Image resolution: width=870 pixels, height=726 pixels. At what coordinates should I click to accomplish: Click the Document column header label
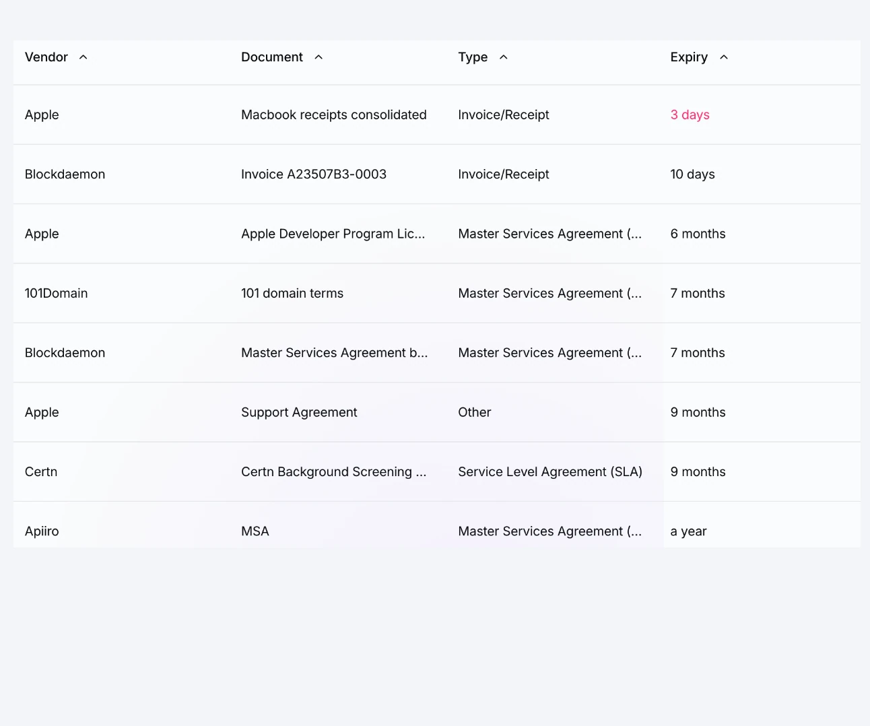tap(272, 57)
